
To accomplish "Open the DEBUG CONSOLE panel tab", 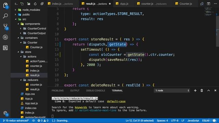I will pyautogui.click(x=95, y=91).
